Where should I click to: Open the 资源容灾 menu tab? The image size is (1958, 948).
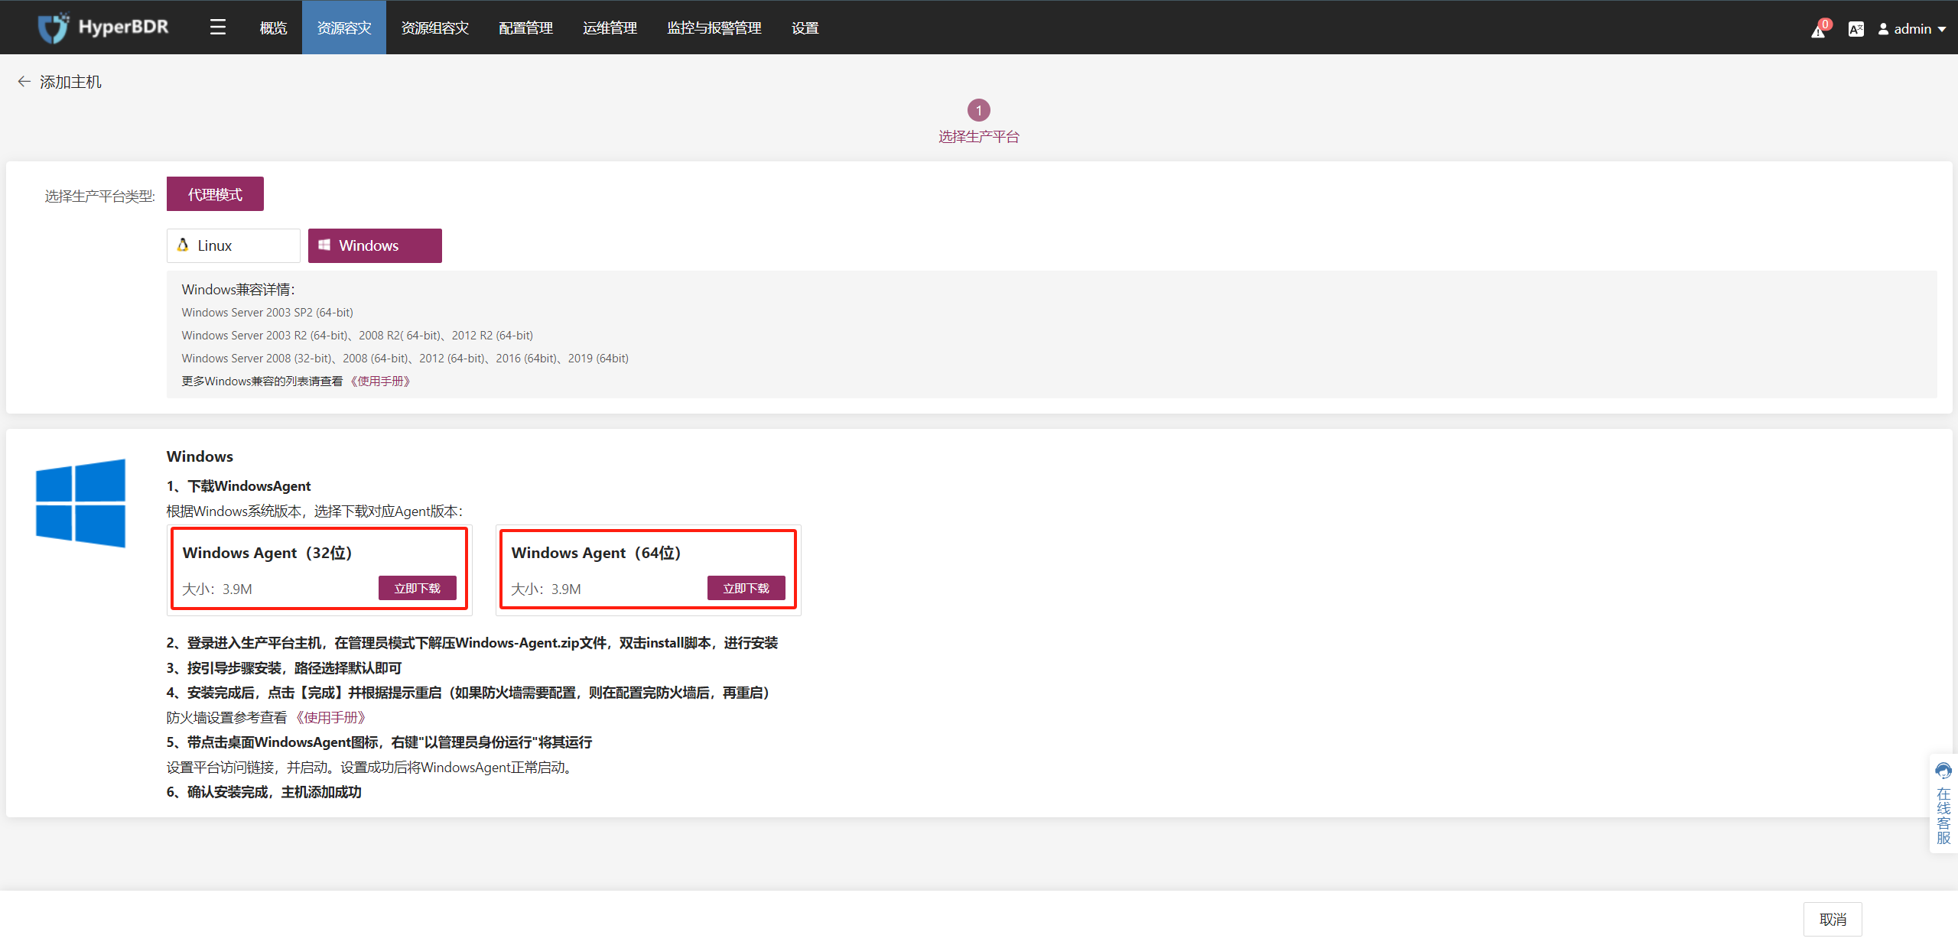pos(344,28)
